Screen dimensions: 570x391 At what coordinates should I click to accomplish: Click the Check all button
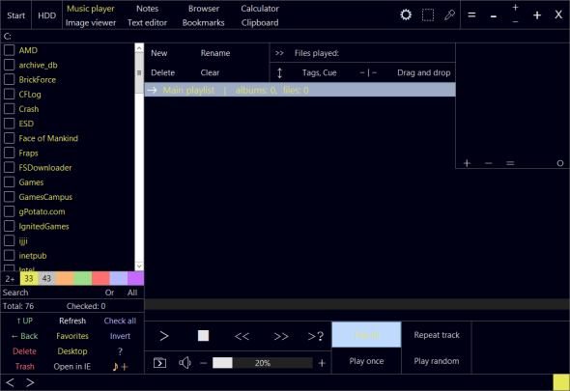click(120, 321)
